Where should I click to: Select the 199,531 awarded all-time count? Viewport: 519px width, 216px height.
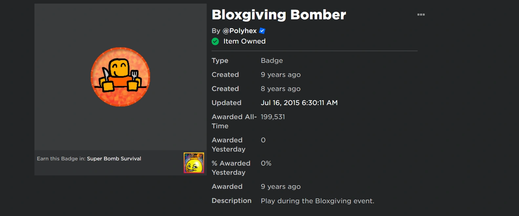click(x=273, y=117)
